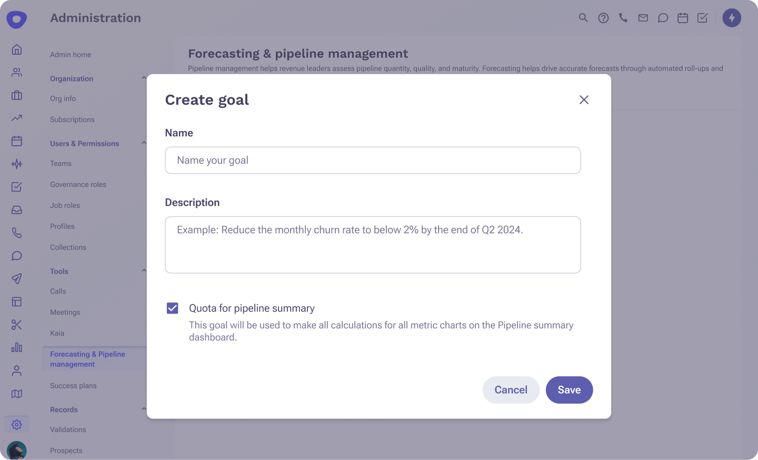758x460 pixels.
Task: Save the new goal
Action: [569, 390]
